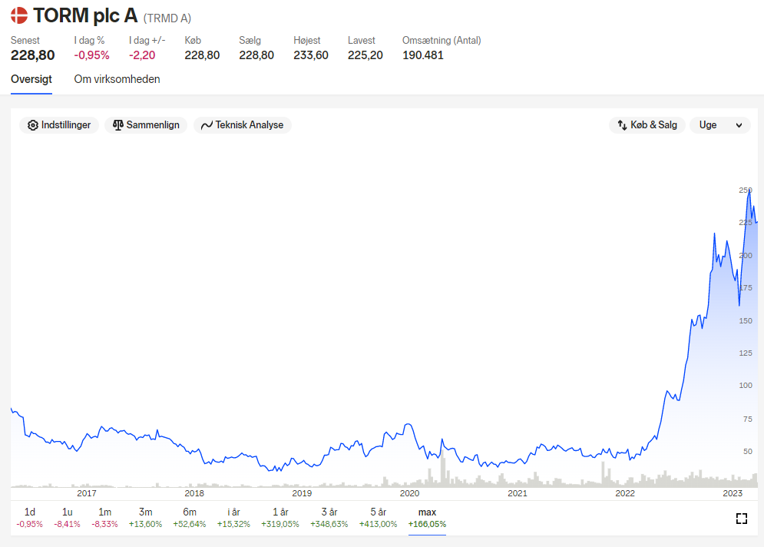This screenshot has height=547, width=764.
Task: Click the Højest column label
Action: click(307, 41)
